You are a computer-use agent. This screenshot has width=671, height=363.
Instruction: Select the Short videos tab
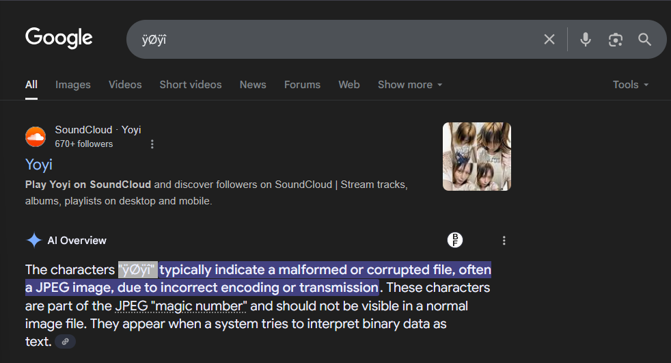coord(191,85)
